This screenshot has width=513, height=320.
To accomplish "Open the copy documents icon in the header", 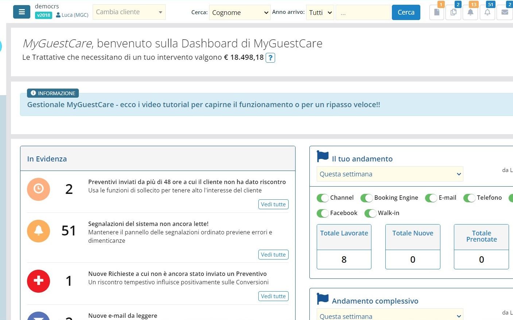I will (453, 12).
